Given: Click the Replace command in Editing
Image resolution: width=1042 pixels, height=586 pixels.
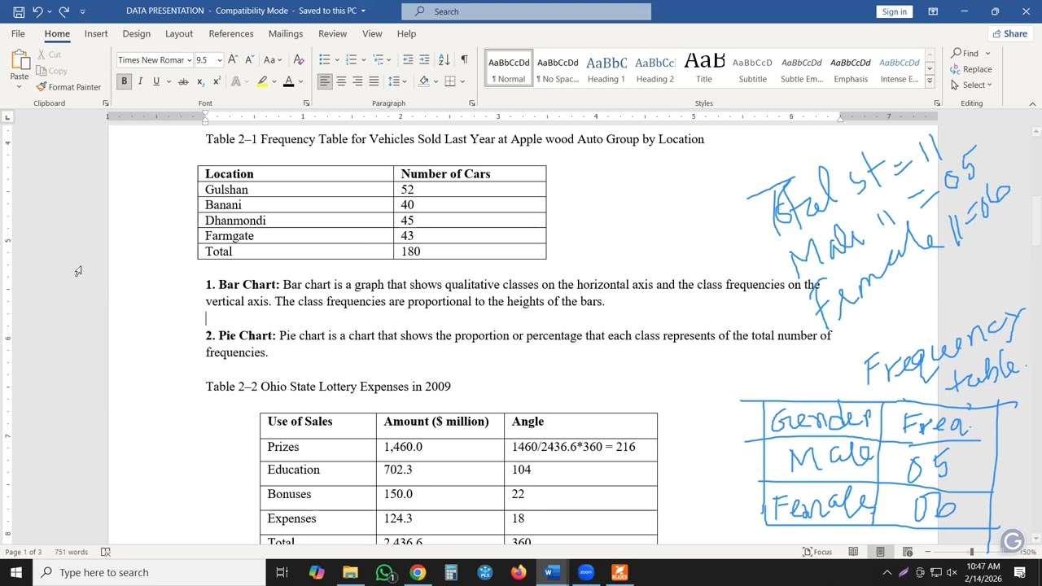Looking at the screenshot, I should [x=971, y=69].
